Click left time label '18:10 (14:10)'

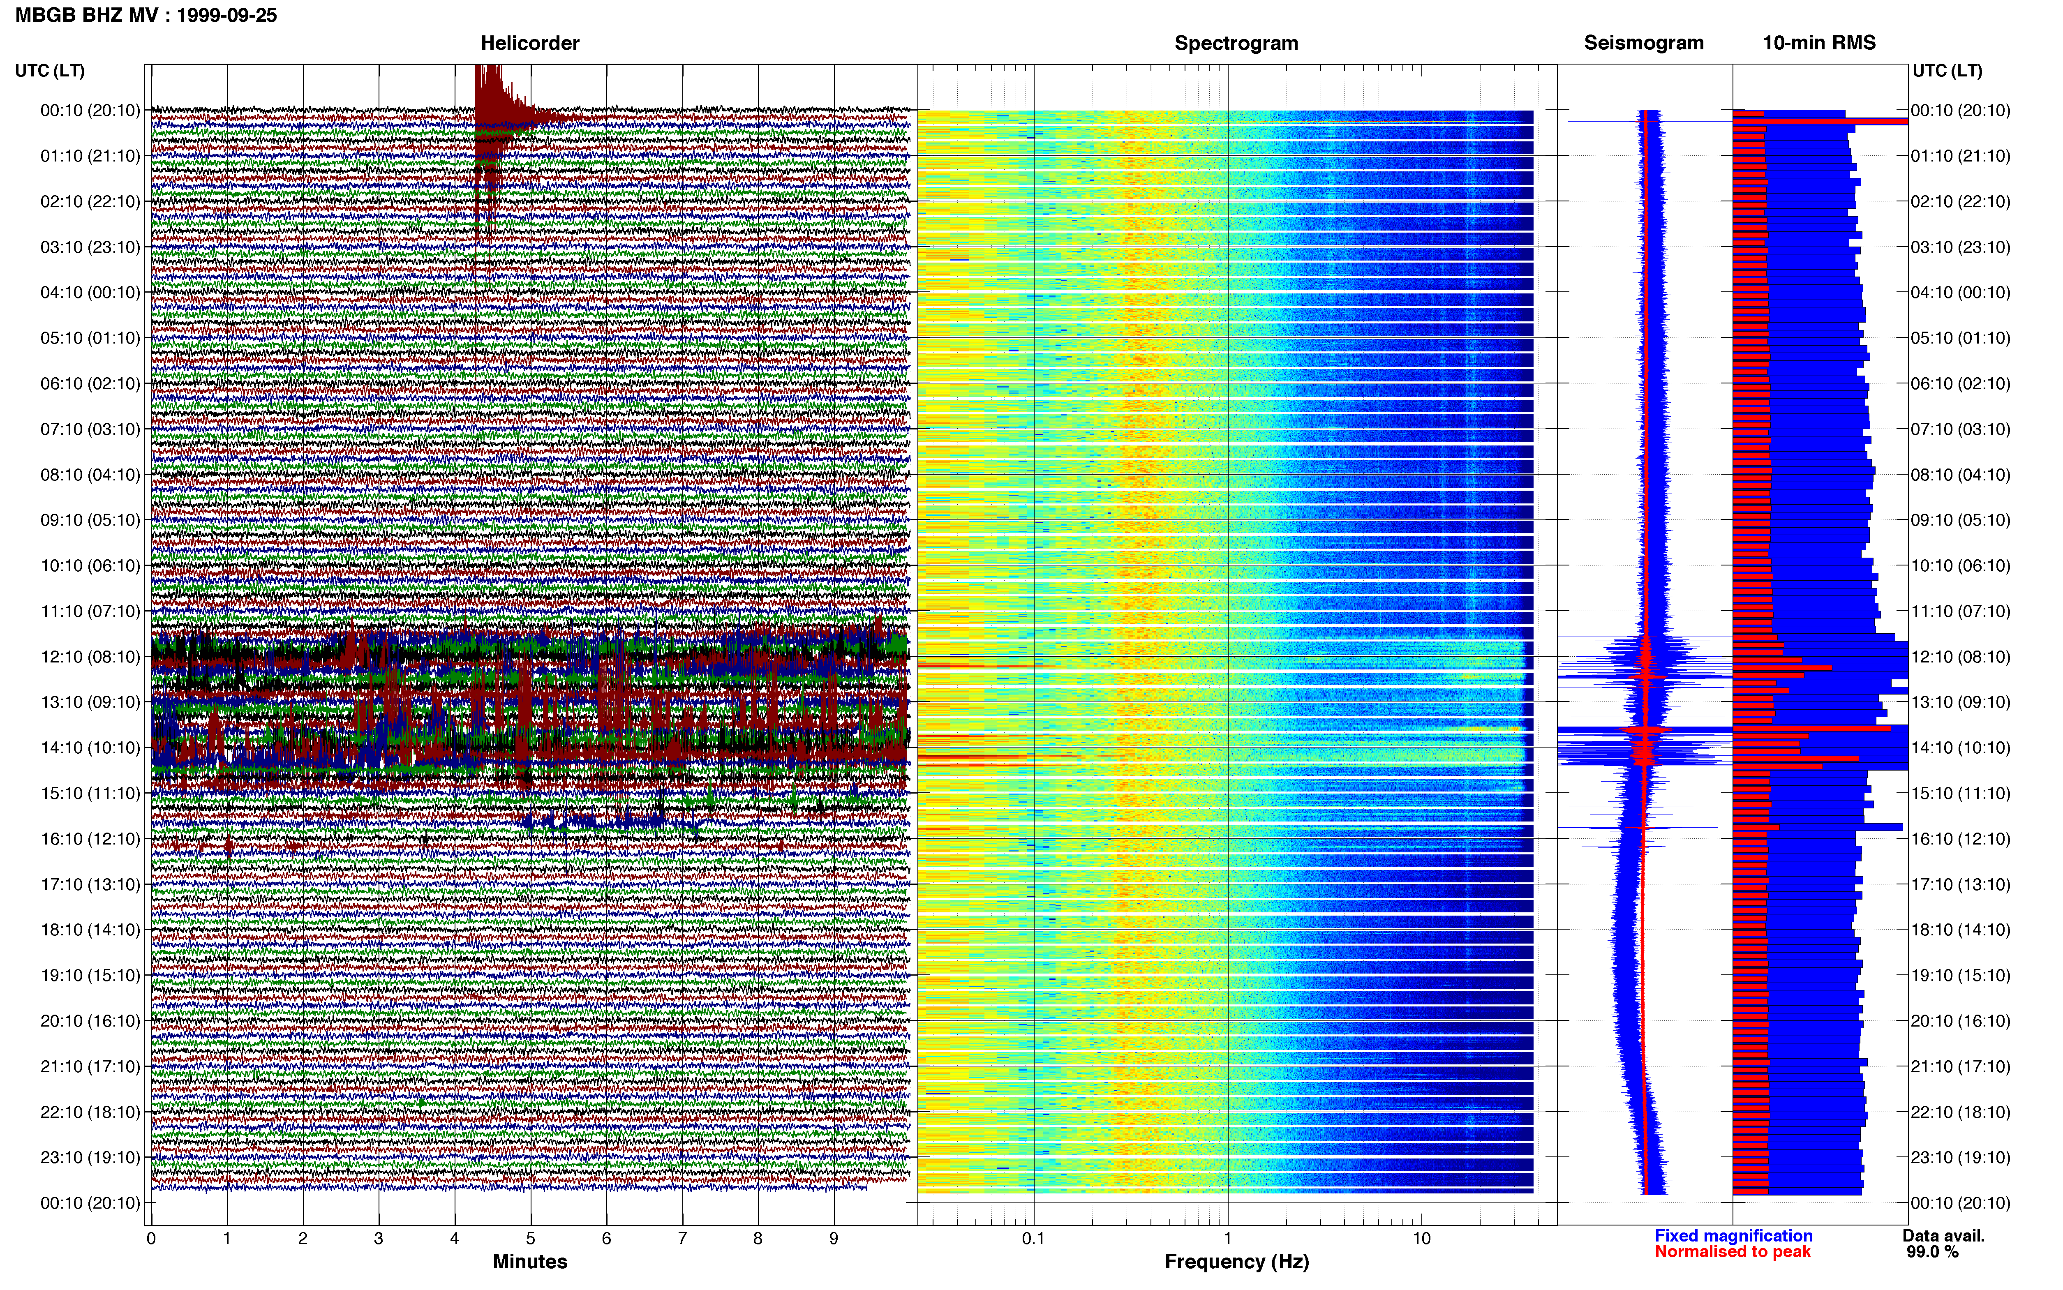90,930
